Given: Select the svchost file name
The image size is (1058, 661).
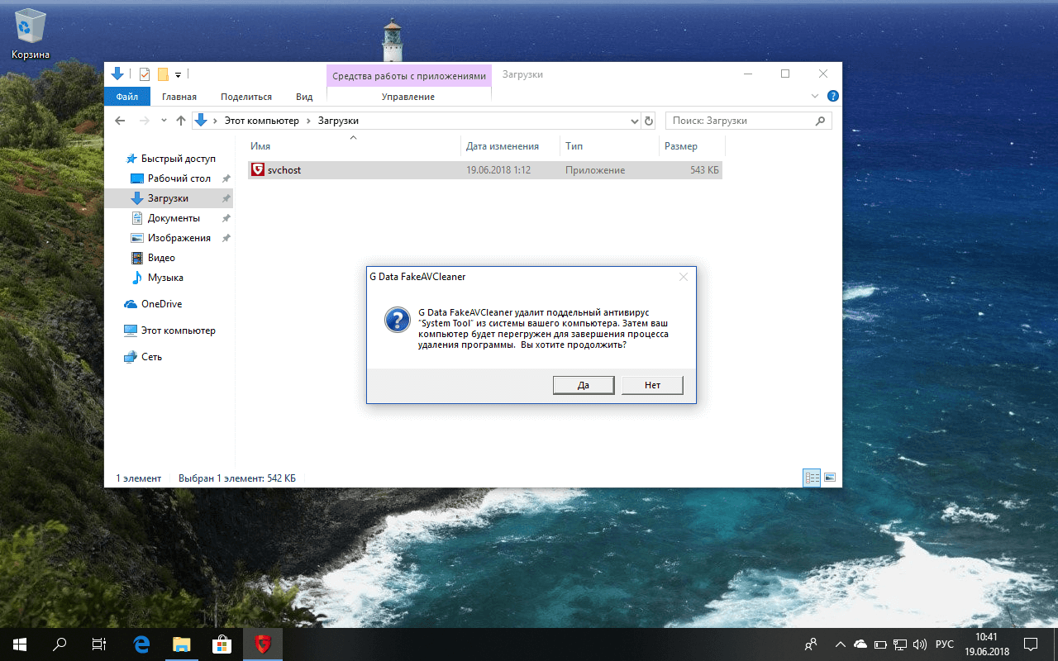Looking at the screenshot, I should pyautogui.click(x=284, y=170).
